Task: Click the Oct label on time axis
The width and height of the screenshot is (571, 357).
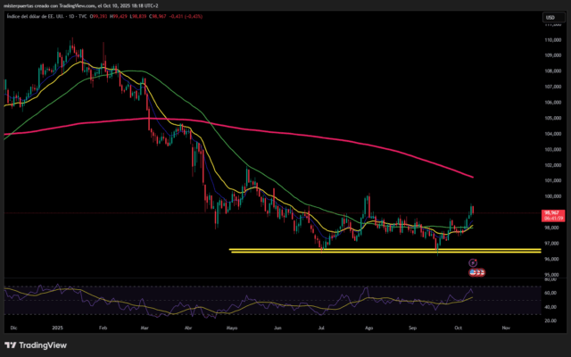Action: (458, 328)
